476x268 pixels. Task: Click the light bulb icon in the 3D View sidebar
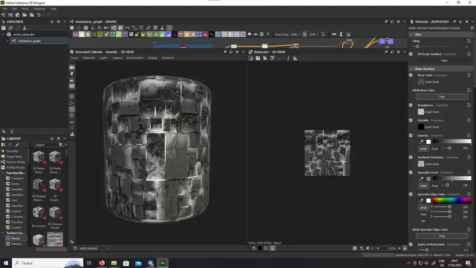(72, 74)
